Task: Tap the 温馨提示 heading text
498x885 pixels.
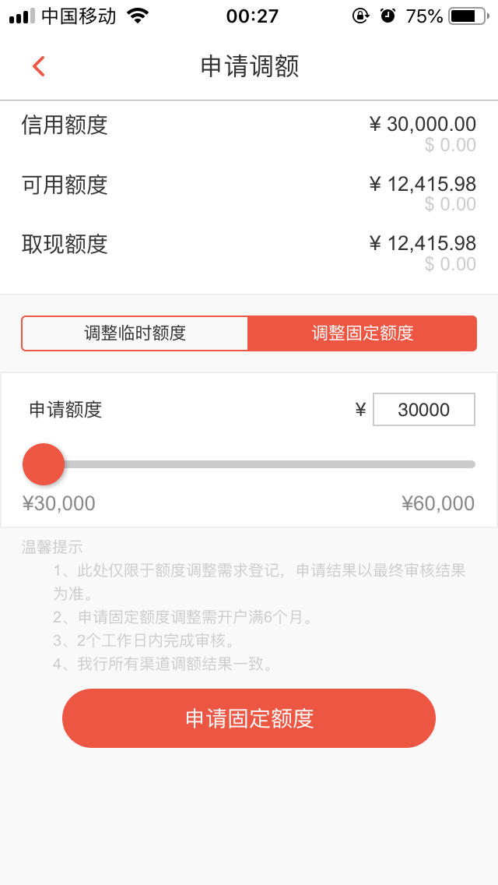Action: pos(52,547)
